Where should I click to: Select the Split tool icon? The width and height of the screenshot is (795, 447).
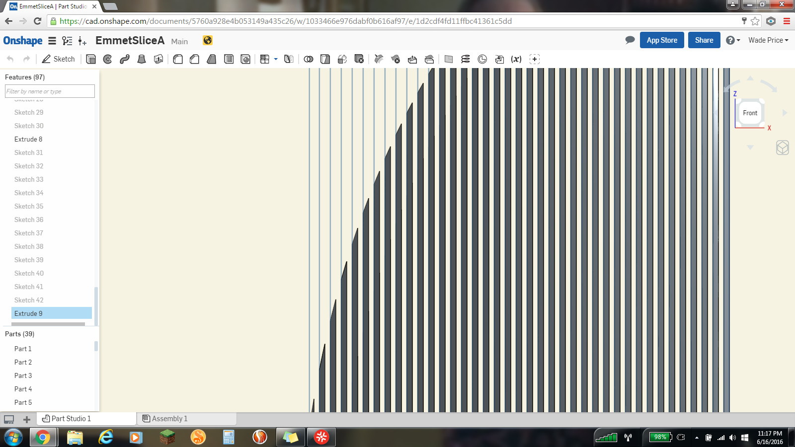(325, 59)
